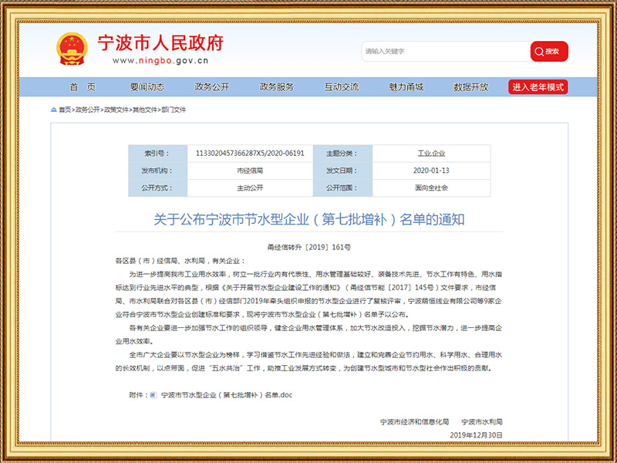The image size is (617, 463).
Task: Click the salutation line 各区县（市）经信局
Action: point(180,261)
